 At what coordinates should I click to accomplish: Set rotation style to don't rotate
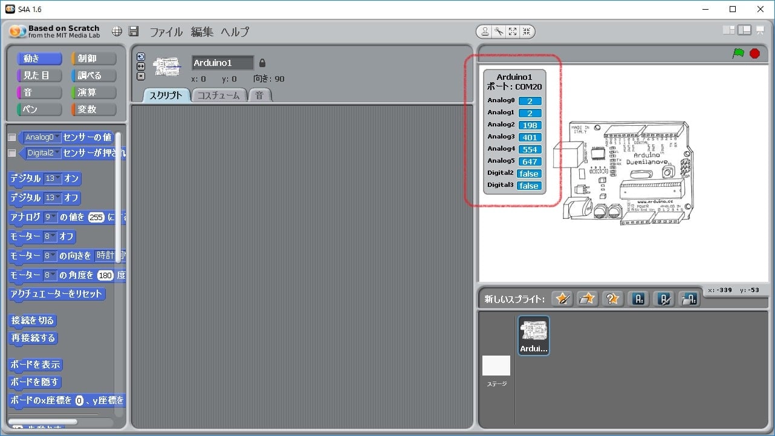tap(141, 76)
